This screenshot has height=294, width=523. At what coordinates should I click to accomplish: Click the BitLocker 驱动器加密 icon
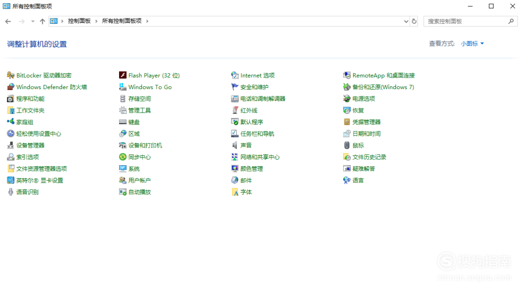click(x=11, y=76)
